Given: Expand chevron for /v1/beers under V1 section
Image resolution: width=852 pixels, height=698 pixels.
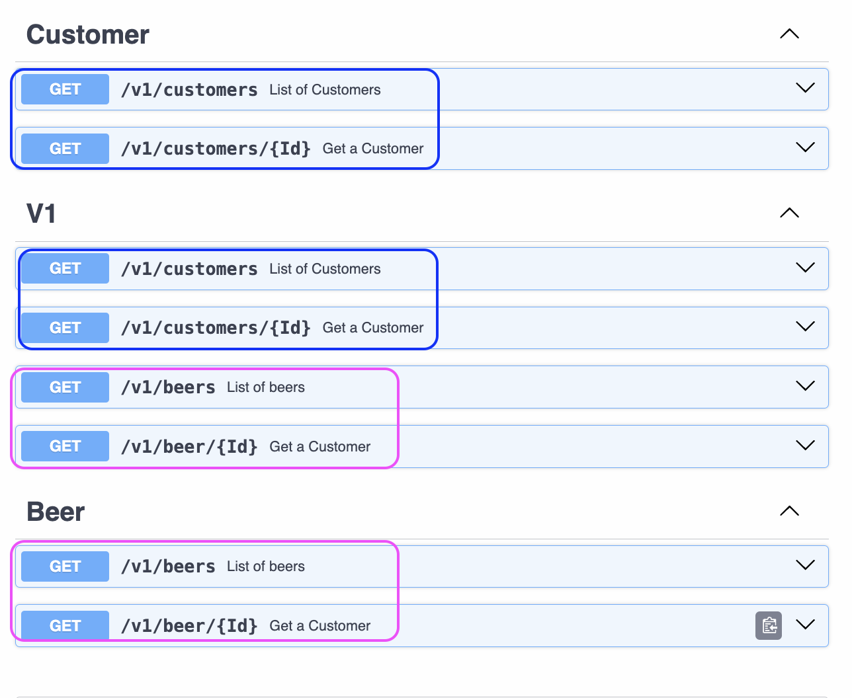Looking at the screenshot, I should pos(805,386).
